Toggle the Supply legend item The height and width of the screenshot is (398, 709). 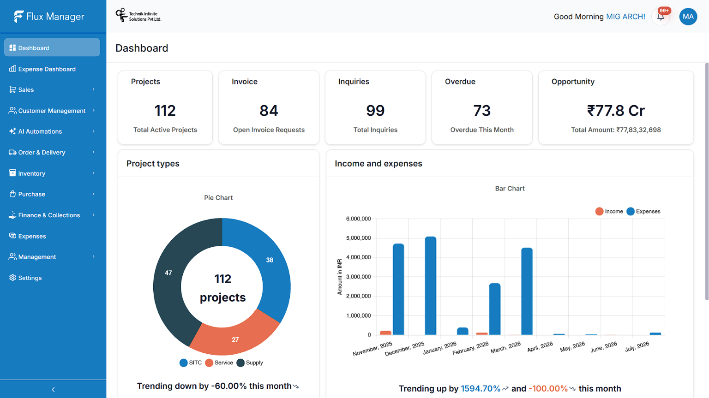coord(250,363)
